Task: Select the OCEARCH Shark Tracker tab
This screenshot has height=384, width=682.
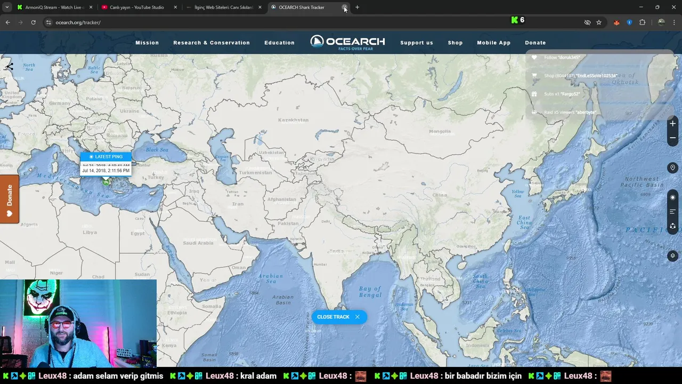Action: (x=302, y=7)
